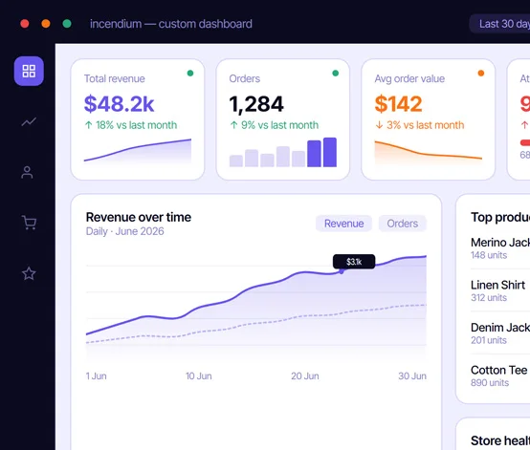This screenshot has height=450, width=530.
Task: Switch chart to the Revenue tab
Action: pyautogui.click(x=343, y=224)
